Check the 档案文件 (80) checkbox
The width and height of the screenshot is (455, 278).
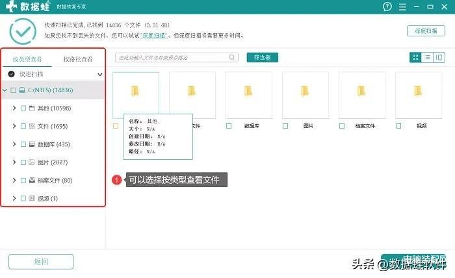pyautogui.click(x=23, y=181)
